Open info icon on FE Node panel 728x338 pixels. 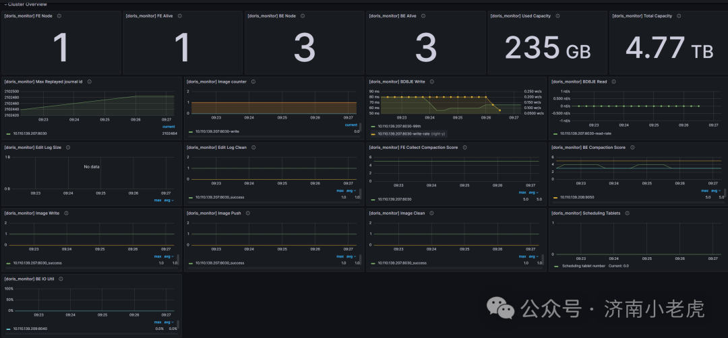59,15
